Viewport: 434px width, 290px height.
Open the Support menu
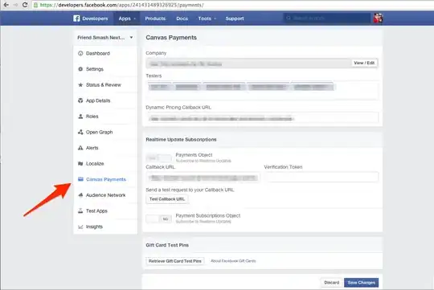[235, 18]
